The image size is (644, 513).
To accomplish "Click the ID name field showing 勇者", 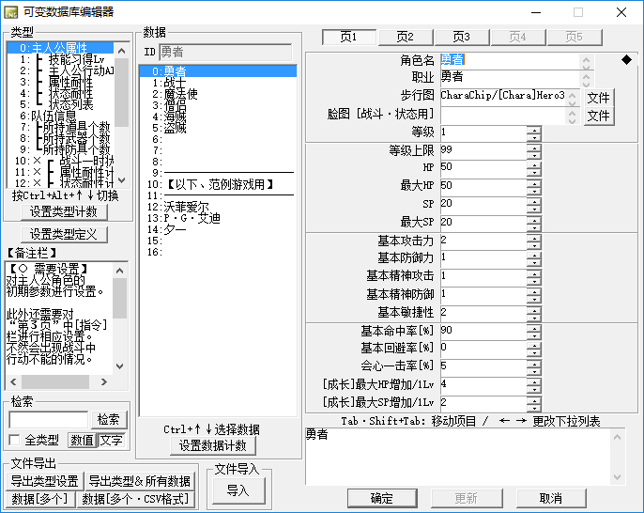I will click(225, 52).
